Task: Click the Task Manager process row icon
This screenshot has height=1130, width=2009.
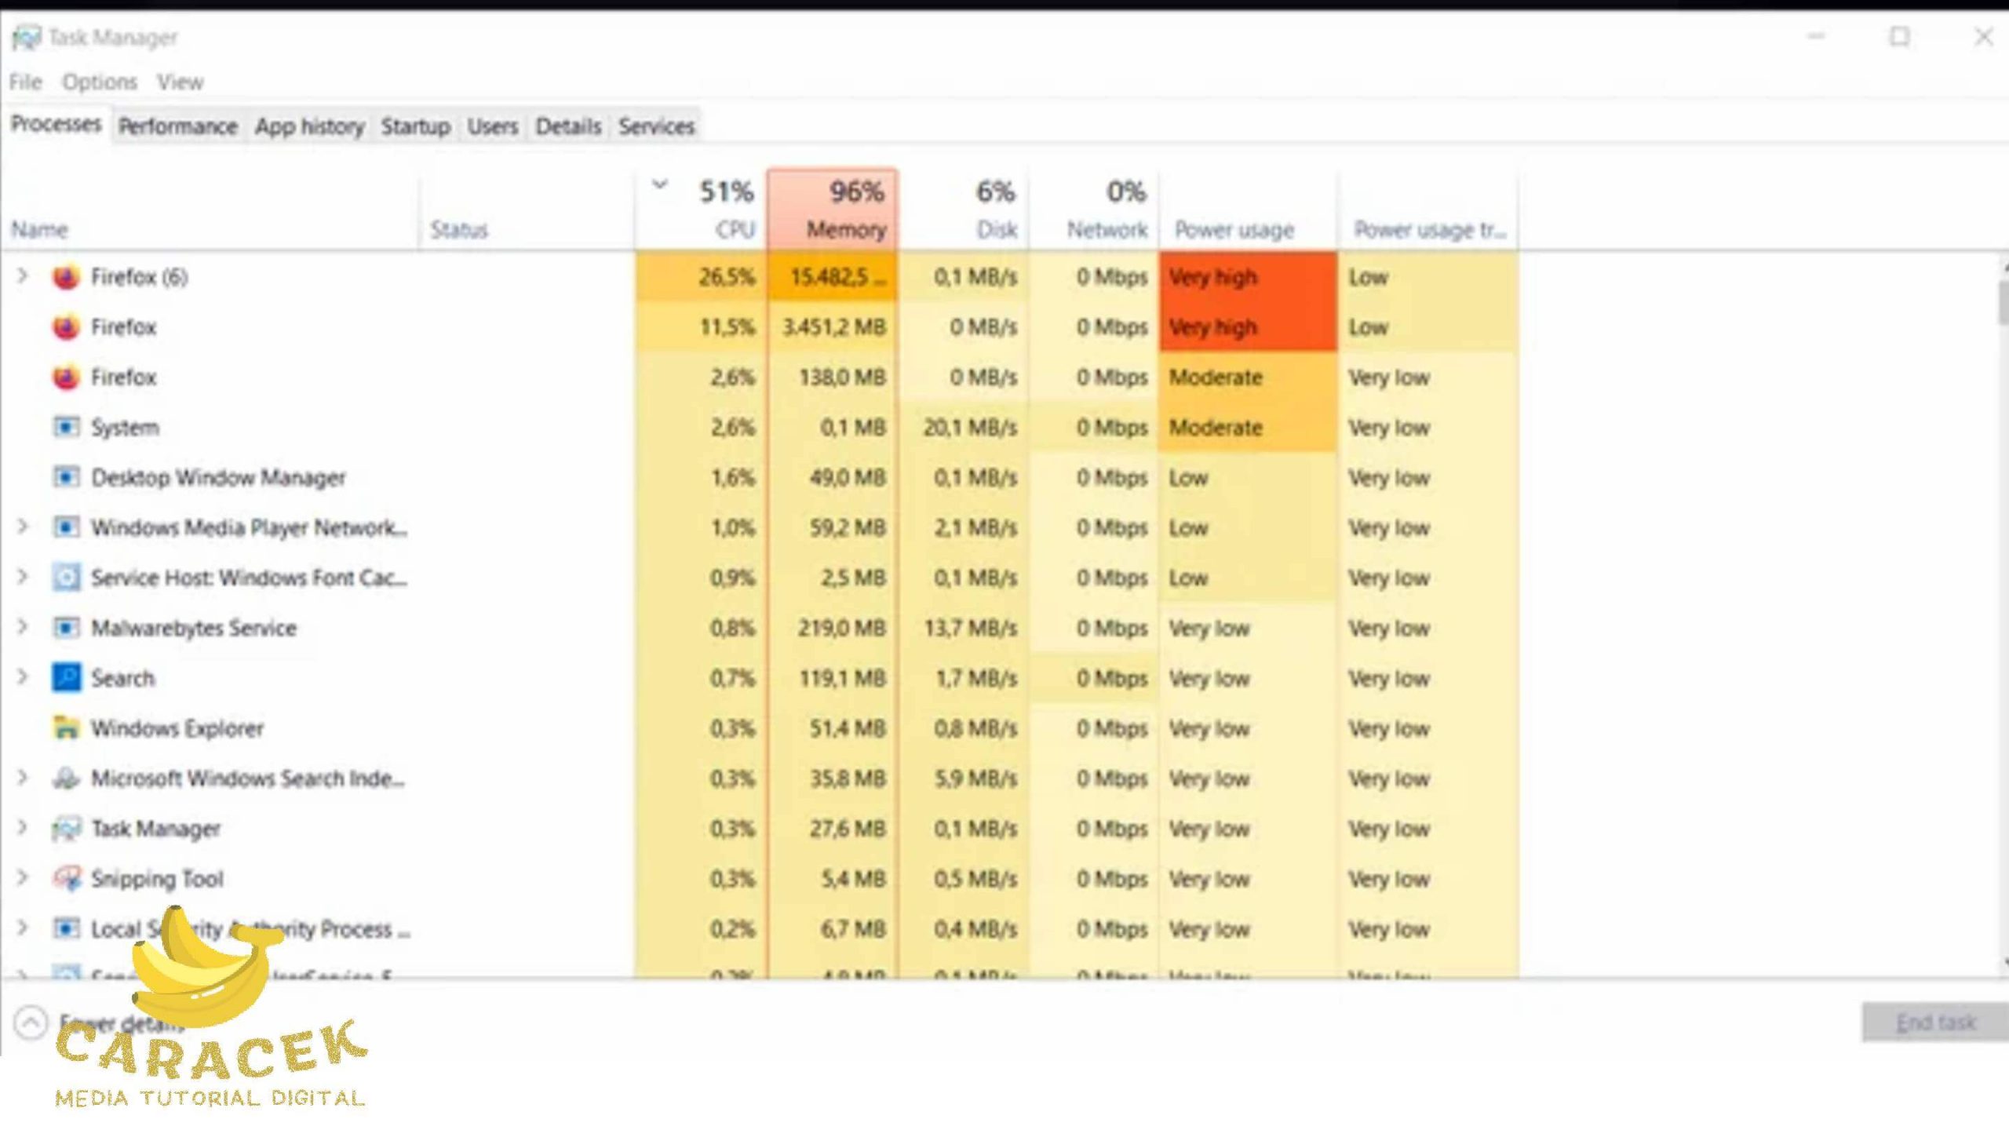Action: coord(66,829)
